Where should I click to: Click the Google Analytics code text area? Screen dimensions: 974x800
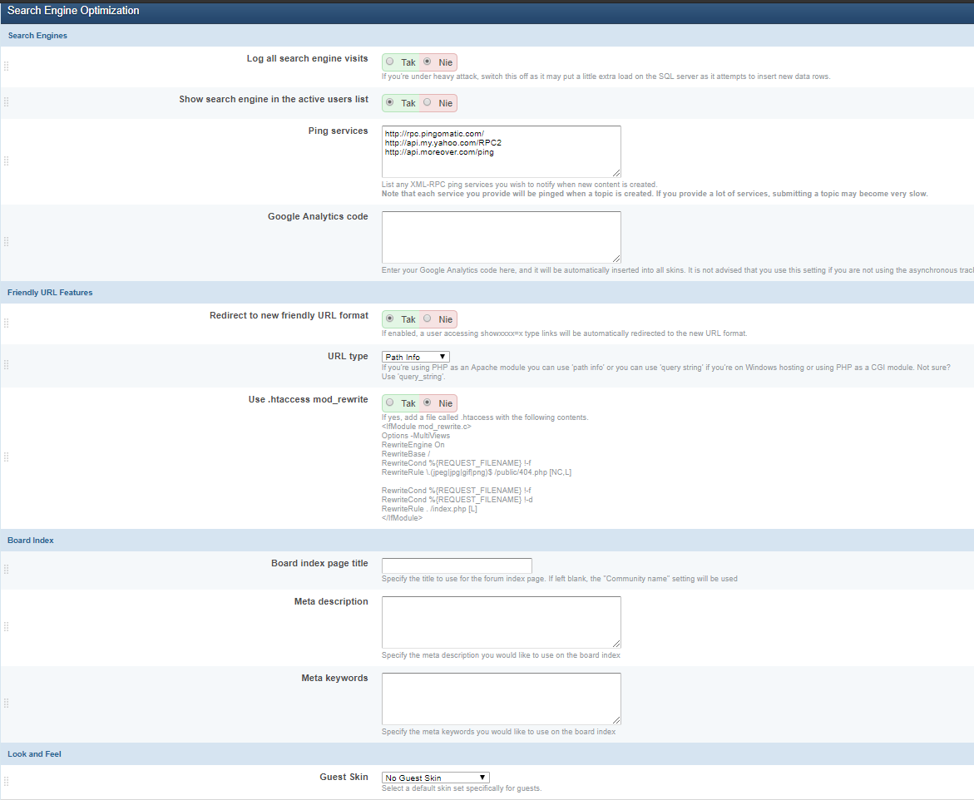pos(501,237)
